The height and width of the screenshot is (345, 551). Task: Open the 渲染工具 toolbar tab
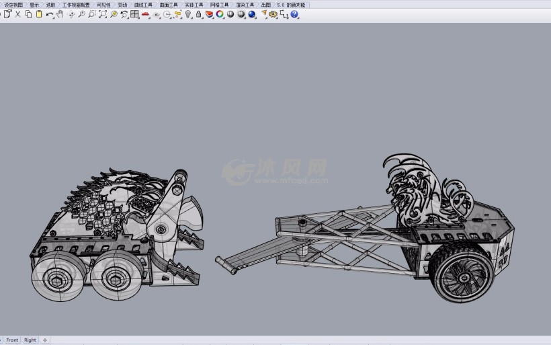(x=245, y=5)
